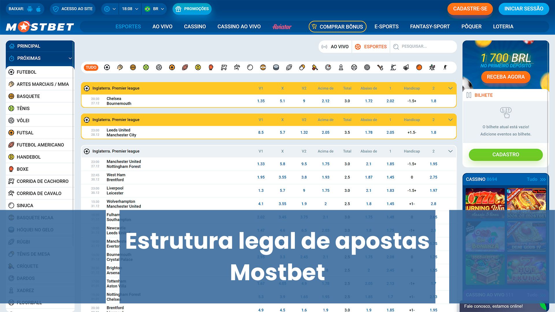Viewport: 555px width, 312px height.
Task: Open BASQUETE in the left sidebar
Action: 40,96
